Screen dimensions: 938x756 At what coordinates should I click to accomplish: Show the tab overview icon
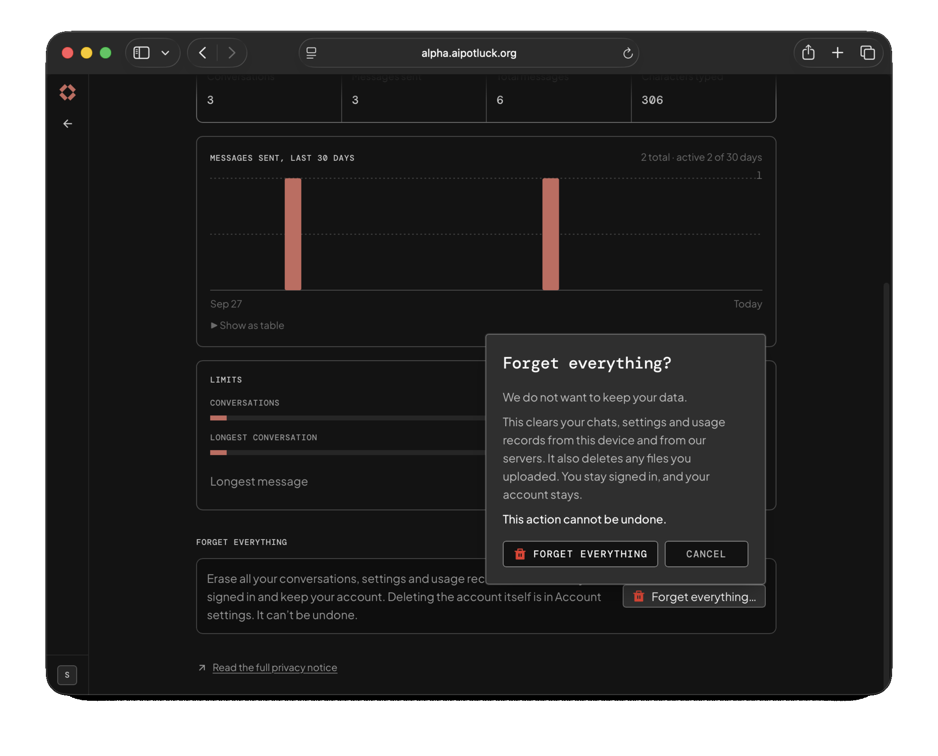tap(868, 53)
